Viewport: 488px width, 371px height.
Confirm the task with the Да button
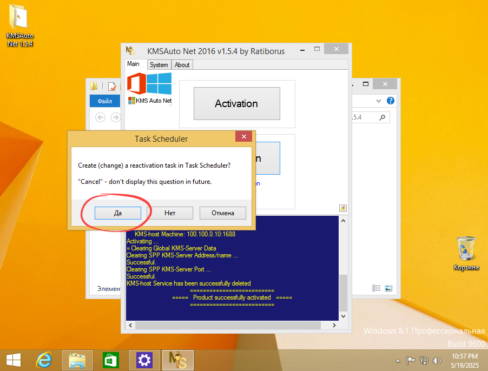118,213
